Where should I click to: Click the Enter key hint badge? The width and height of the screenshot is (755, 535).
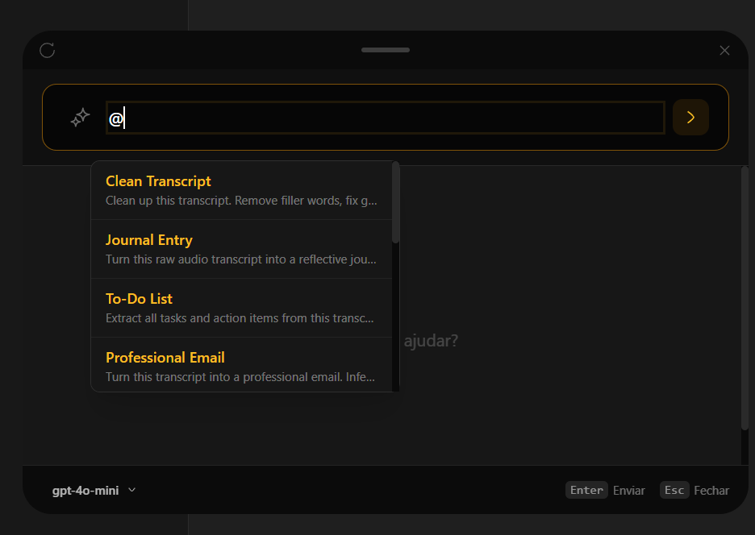click(x=586, y=490)
